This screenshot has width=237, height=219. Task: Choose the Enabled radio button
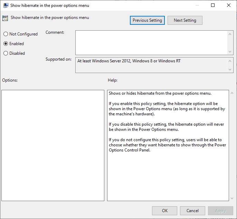tap(6, 44)
